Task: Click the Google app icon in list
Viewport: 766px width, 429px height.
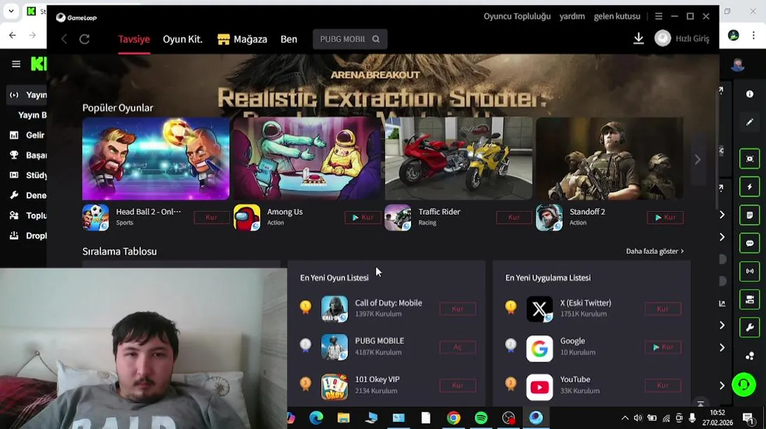Action: (x=539, y=347)
